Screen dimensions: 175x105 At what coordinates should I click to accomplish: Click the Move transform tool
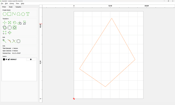click(x=5, y=23)
